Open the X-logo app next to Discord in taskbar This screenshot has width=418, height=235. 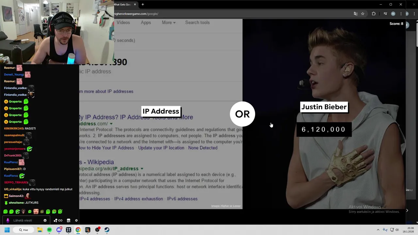point(69,230)
